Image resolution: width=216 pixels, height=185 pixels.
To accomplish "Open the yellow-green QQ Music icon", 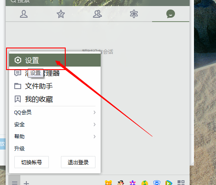I will 145,183.
